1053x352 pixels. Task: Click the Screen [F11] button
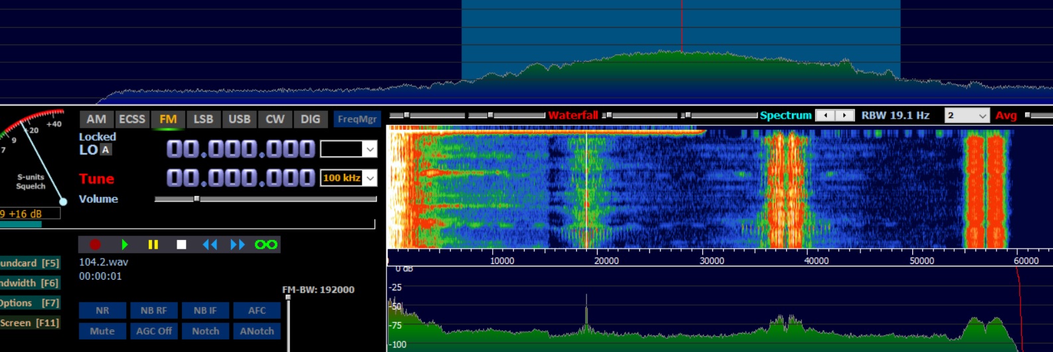point(30,323)
